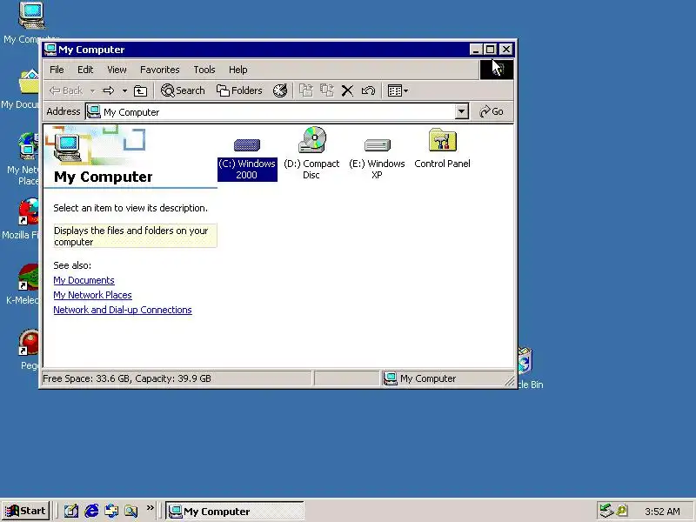Open the Forward history dropdown arrow

[124, 91]
